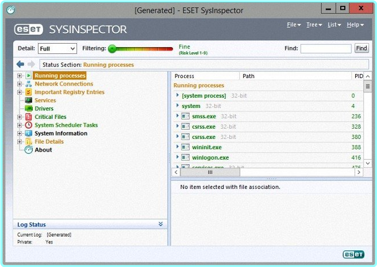Expand the winlogon.exe row arrow
The image size is (377, 267).
178,157
